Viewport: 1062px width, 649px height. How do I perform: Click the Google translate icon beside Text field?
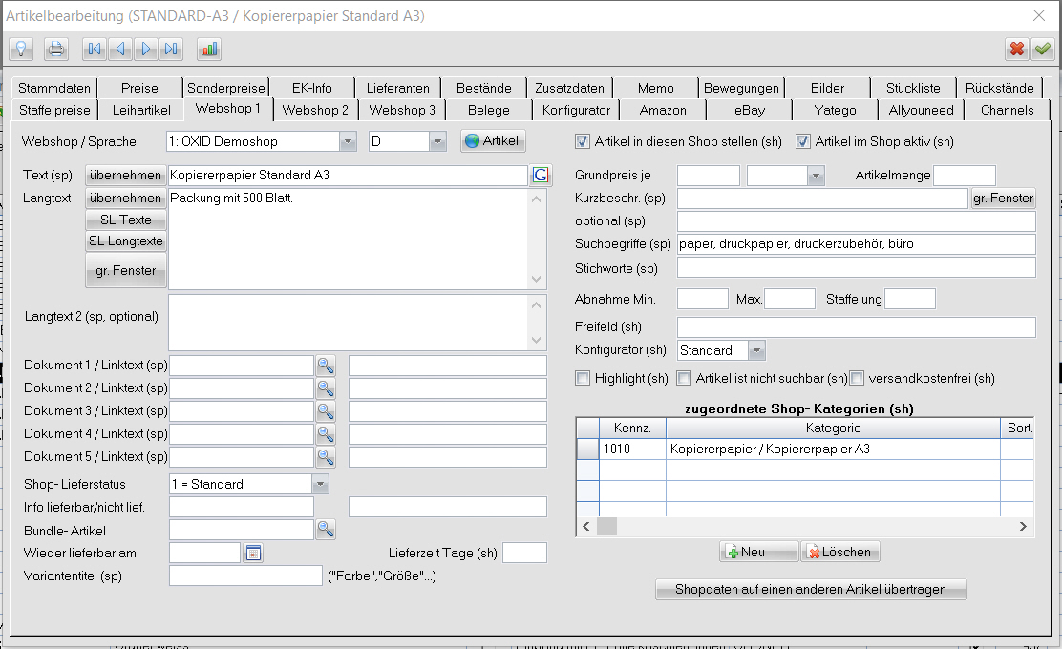point(541,175)
